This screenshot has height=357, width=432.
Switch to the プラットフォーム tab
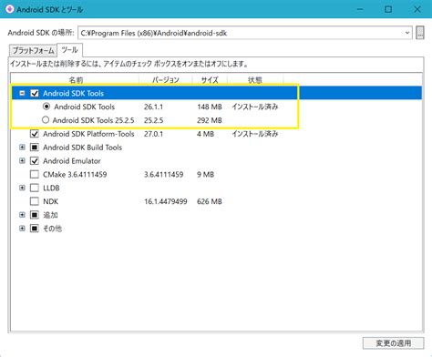(x=33, y=50)
